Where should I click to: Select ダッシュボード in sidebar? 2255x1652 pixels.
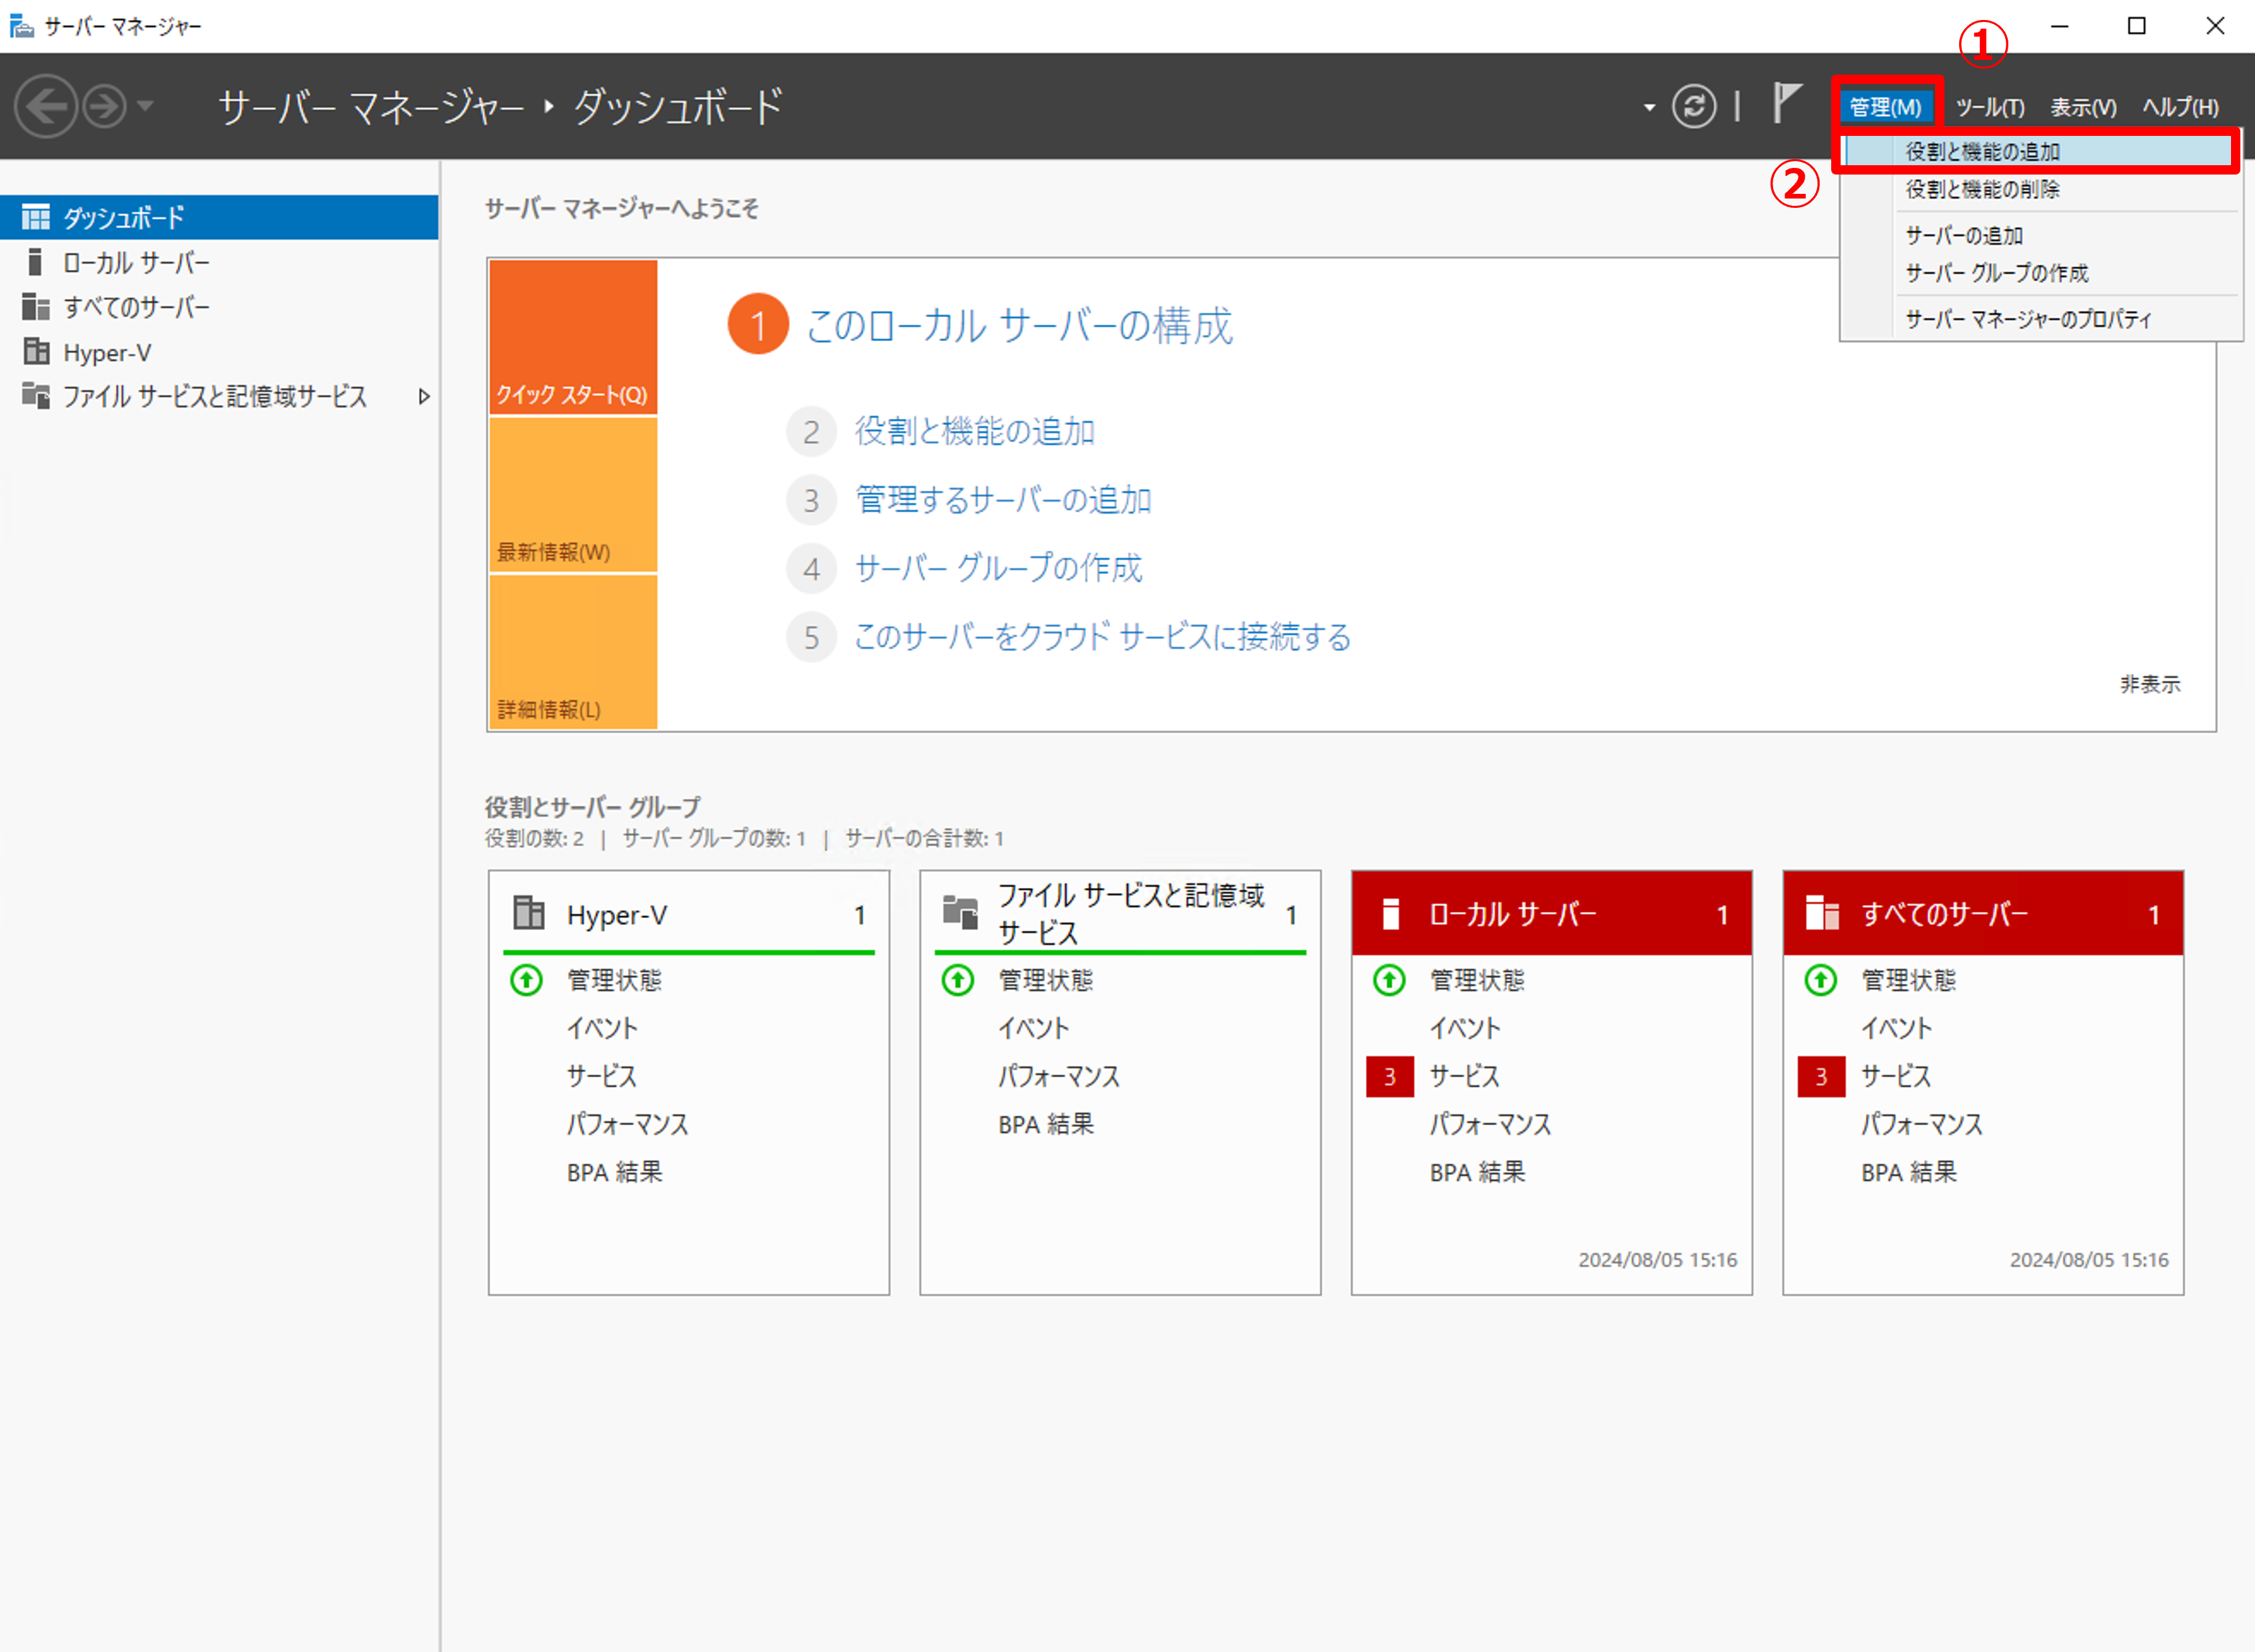click(x=219, y=217)
